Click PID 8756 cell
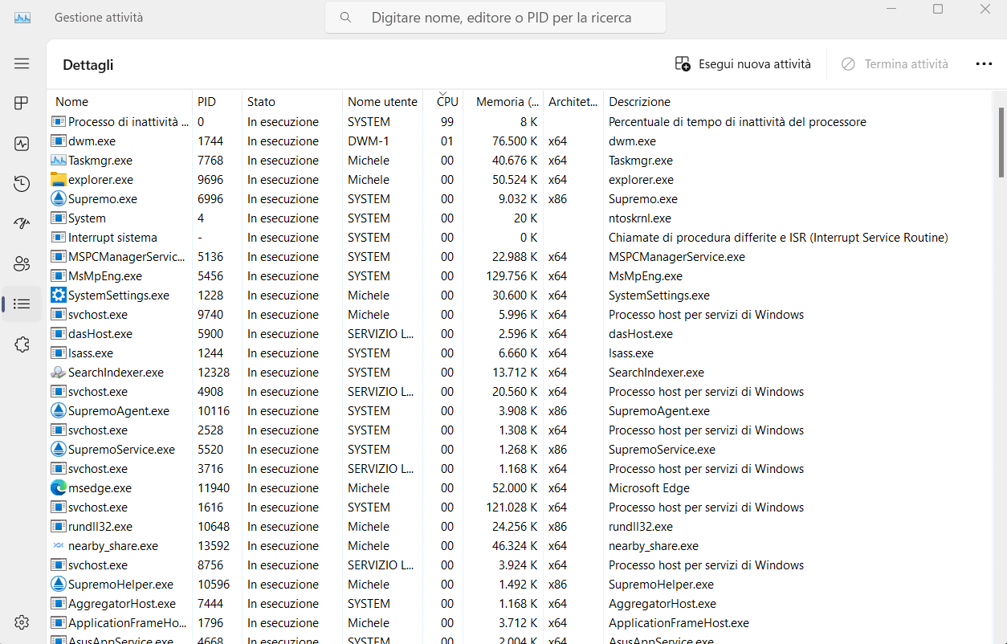Viewport: 1007px width, 644px height. pos(210,565)
